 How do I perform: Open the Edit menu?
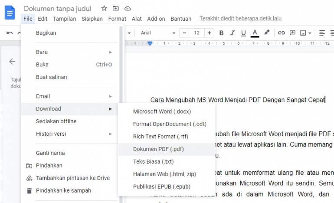coord(43,19)
